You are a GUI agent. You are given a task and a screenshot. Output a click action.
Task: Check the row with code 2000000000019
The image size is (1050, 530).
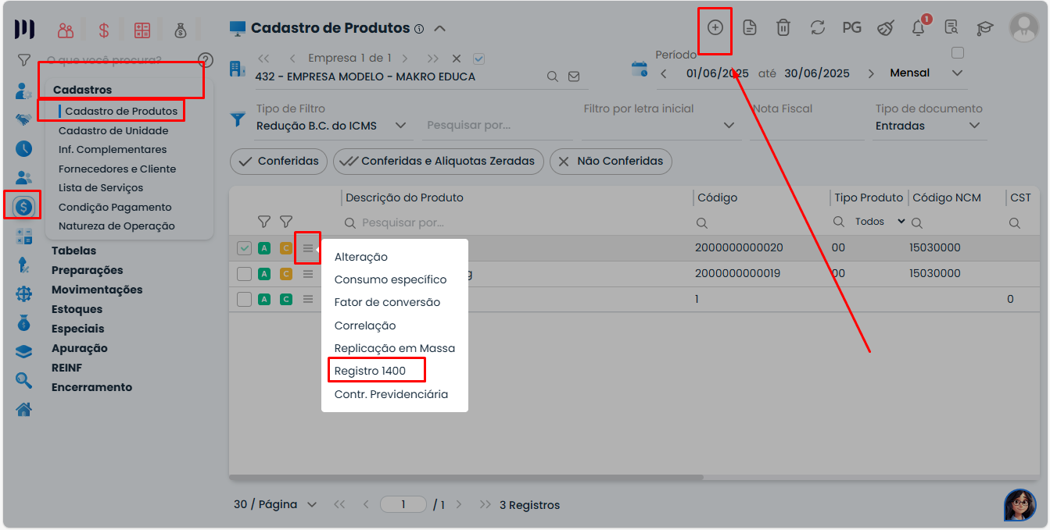[x=245, y=274]
